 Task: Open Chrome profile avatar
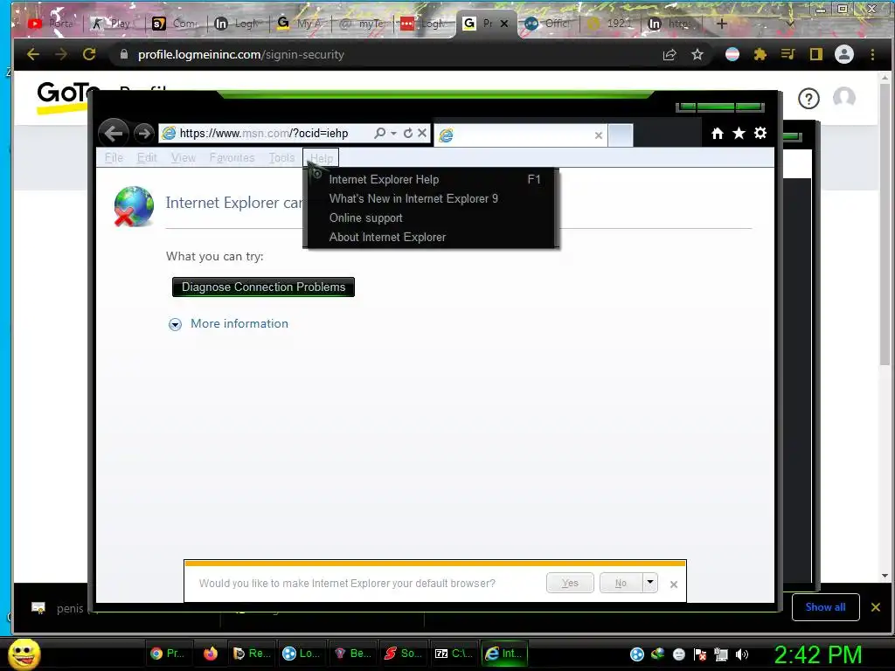pos(844,54)
